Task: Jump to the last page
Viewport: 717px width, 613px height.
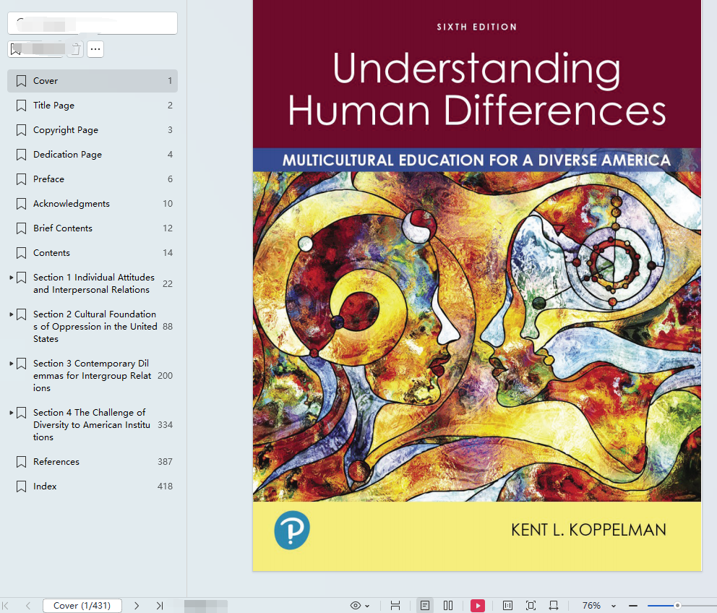Action: pos(159,605)
